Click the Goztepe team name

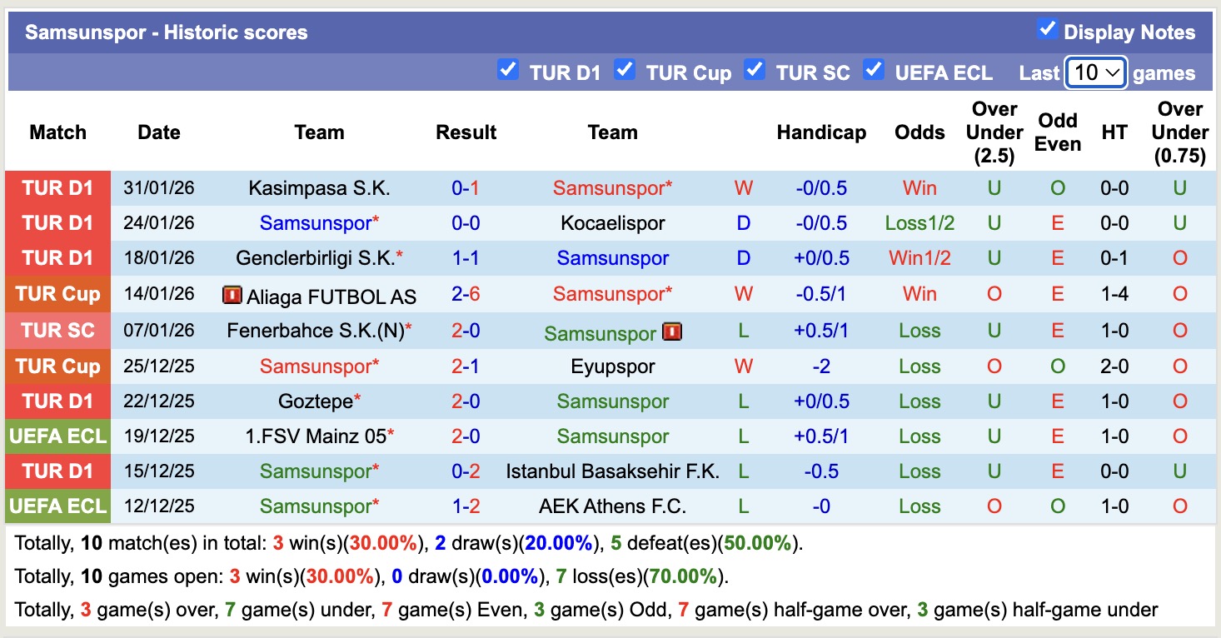[316, 401]
